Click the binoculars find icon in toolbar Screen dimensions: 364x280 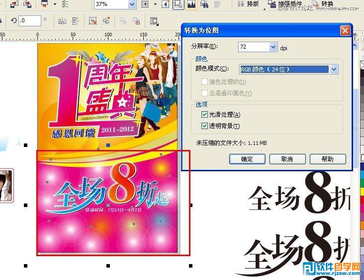[204, 4]
